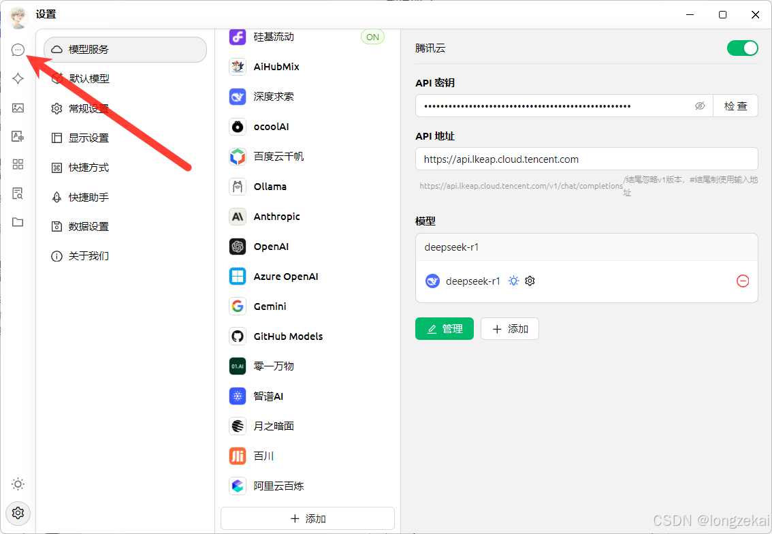Open the 关于我们 settings menu item
Viewport: 772px width, 534px height.
(125, 256)
